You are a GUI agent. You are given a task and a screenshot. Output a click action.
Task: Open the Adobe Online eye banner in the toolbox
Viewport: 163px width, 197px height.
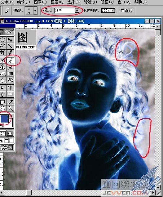[7, 32]
